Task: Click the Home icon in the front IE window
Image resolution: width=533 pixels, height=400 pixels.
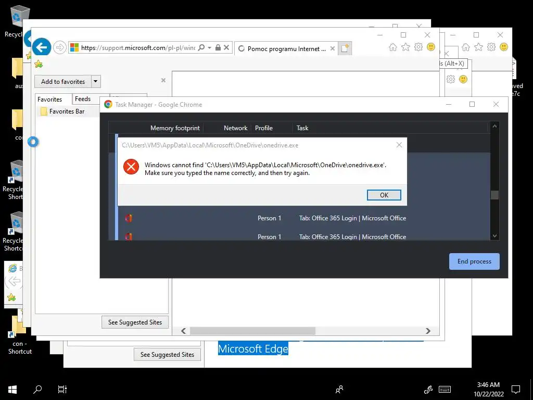Action: pyautogui.click(x=393, y=47)
